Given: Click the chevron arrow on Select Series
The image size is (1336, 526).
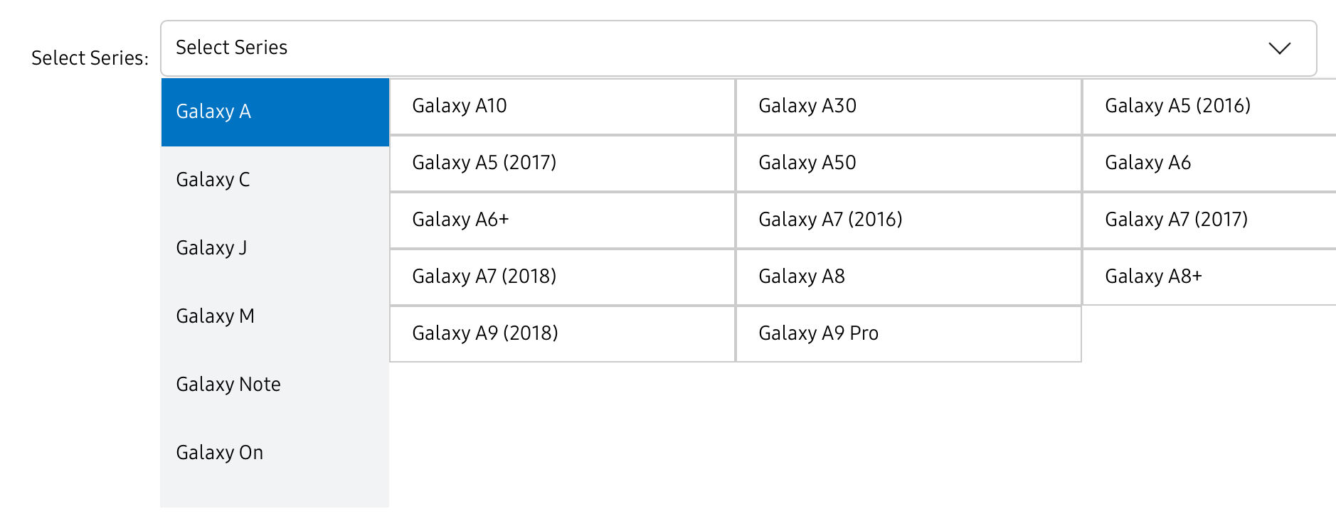Looking at the screenshot, I should (x=1279, y=48).
